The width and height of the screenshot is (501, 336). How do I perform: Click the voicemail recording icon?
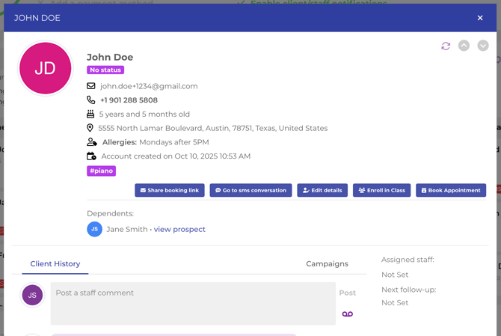coord(347,314)
